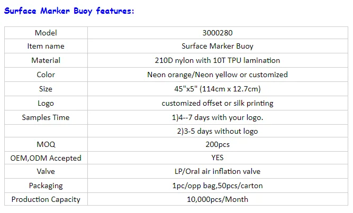The image size is (353, 213).
Task: Select the Color label cell
Action: coord(46,75)
